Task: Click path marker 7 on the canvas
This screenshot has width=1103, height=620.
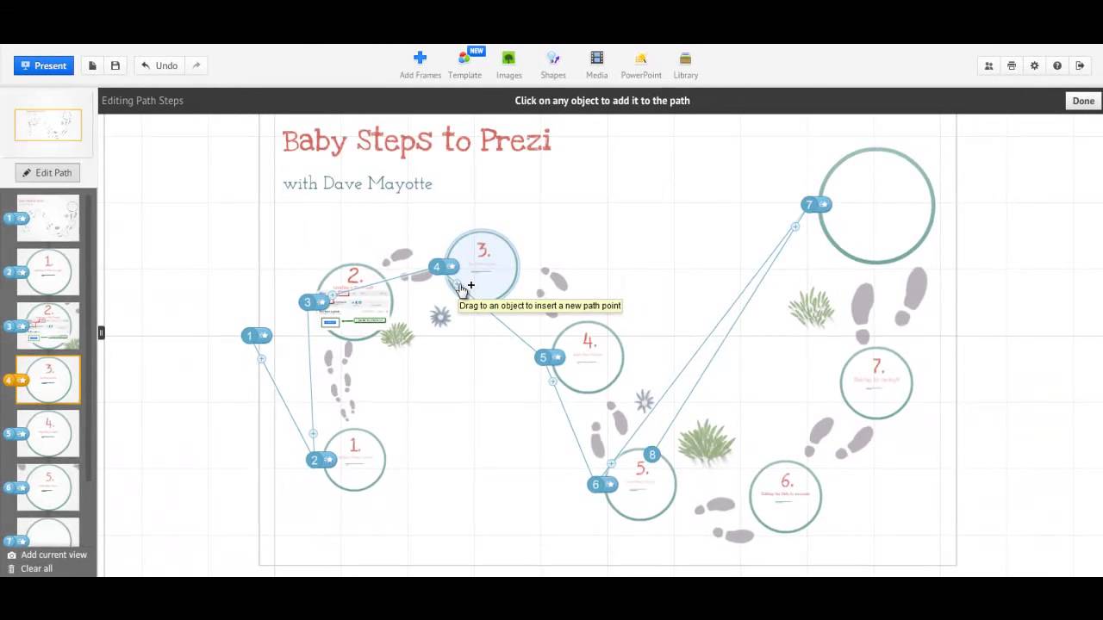Action: click(816, 204)
